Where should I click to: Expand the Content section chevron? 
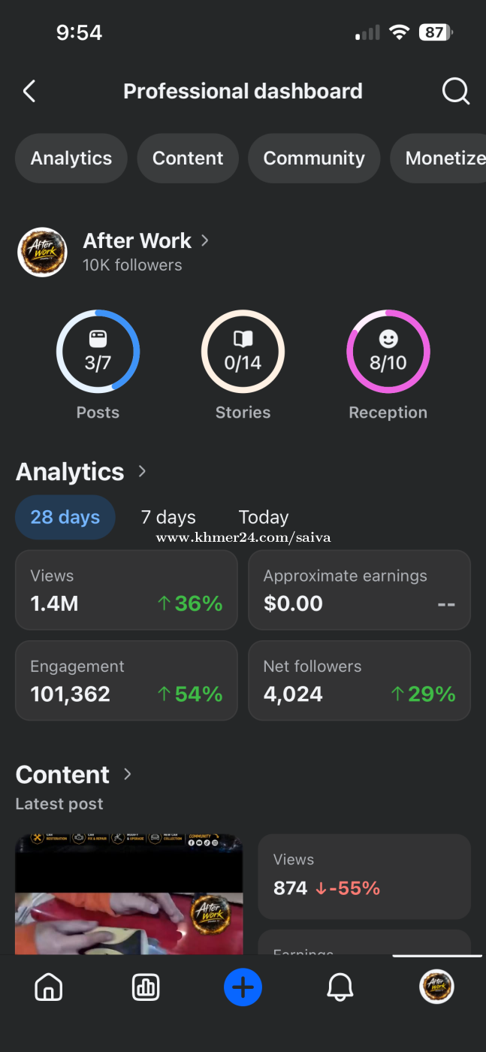(x=127, y=774)
